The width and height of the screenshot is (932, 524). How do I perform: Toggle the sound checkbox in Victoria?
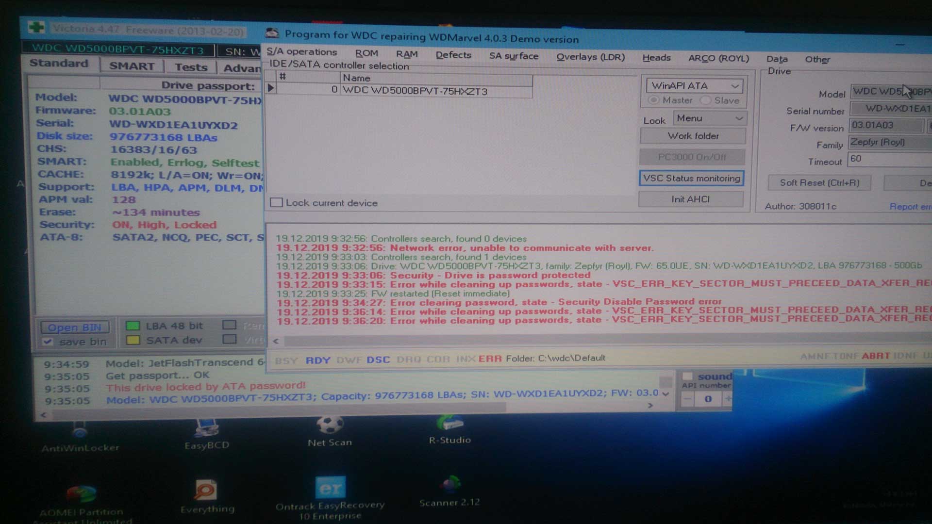pos(687,376)
